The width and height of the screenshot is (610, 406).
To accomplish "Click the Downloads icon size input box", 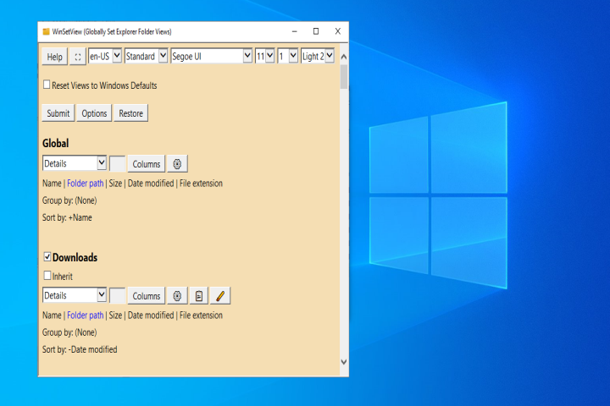I will click(118, 296).
